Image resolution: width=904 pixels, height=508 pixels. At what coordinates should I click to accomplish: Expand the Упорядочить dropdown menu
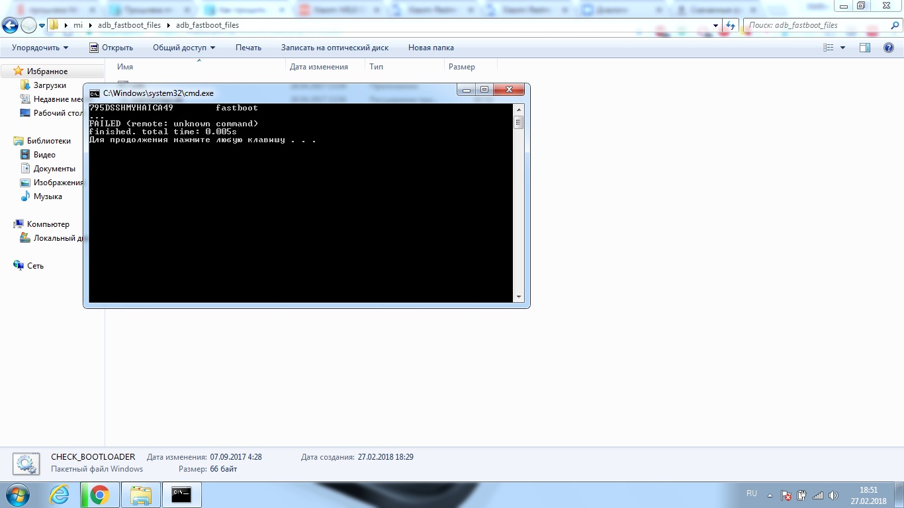[x=40, y=48]
